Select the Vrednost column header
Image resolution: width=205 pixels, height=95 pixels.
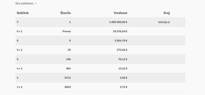(x=120, y=13)
